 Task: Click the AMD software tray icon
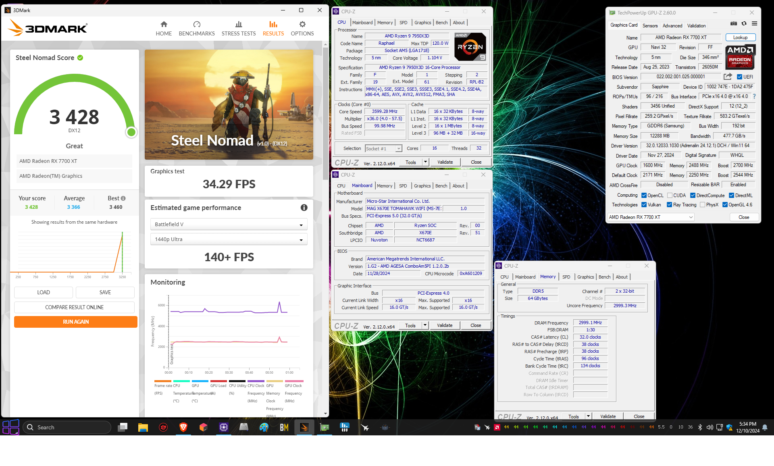click(497, 427)
